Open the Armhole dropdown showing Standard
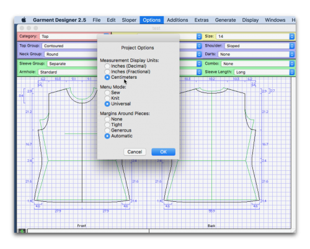 click(68, 72)
